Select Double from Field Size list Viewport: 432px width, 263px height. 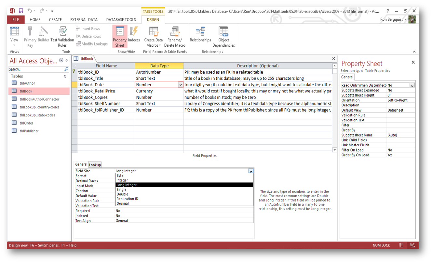(x=122, y=194)
